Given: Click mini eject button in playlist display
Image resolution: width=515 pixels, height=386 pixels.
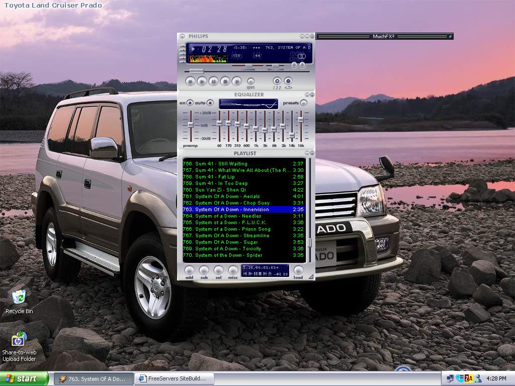Looking at the screenshot, I should click(x=270, y=274).
